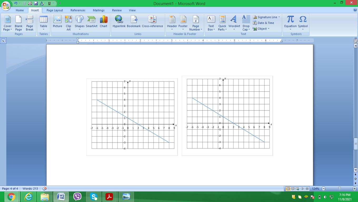Insert a Picture from file
358x202 pixels.
[57, 22]
